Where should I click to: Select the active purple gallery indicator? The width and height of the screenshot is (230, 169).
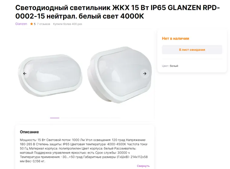click(54, 118)
